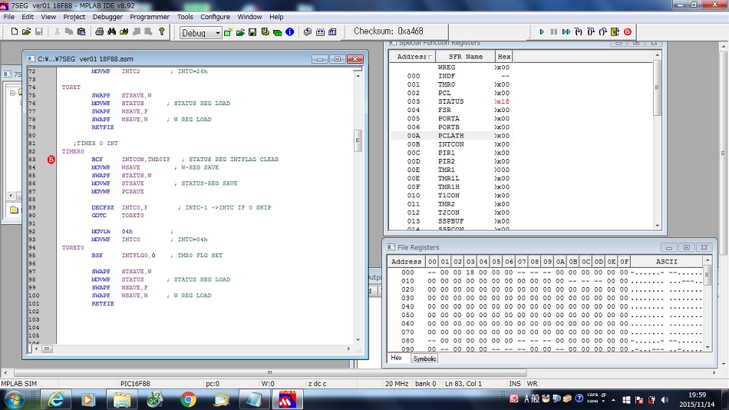Click the green Package in .zip icon

pos(278,32)
